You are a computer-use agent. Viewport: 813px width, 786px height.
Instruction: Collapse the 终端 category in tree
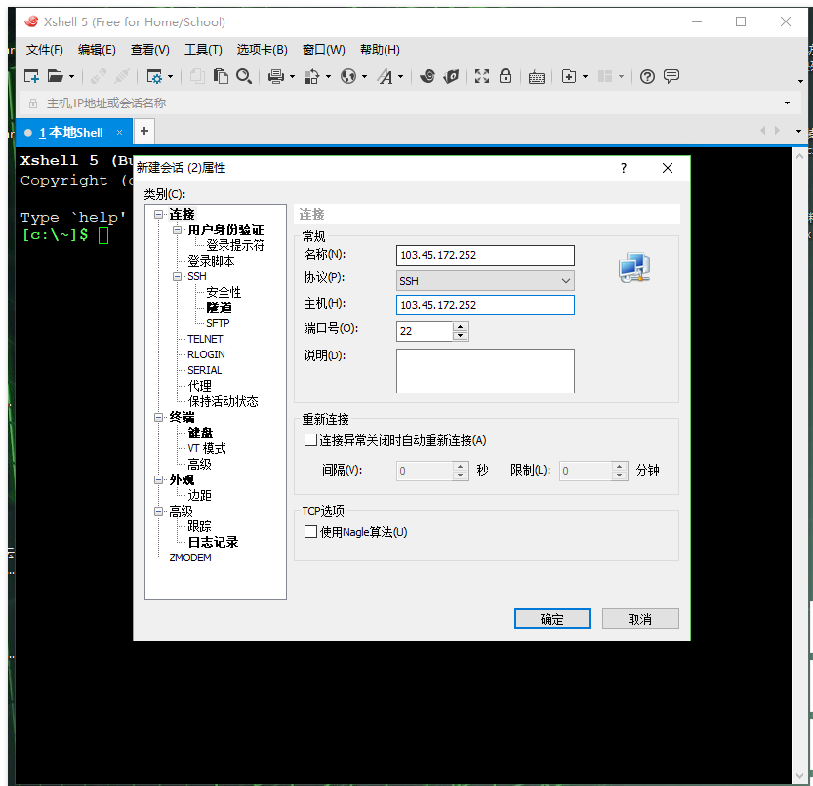point(160,417)
